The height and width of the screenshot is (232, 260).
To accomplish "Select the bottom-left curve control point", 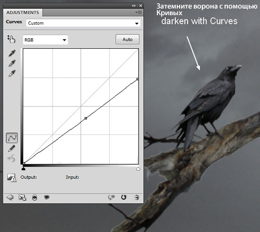I will (x=24, y=163).
